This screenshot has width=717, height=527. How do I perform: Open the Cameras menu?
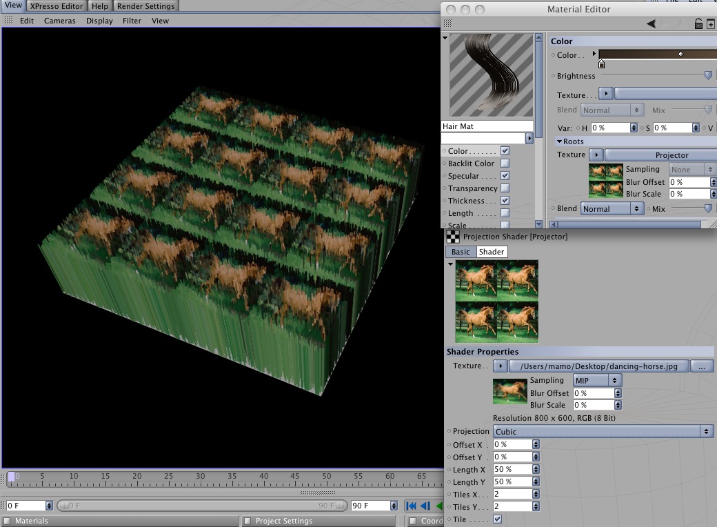tap(59, 21)
